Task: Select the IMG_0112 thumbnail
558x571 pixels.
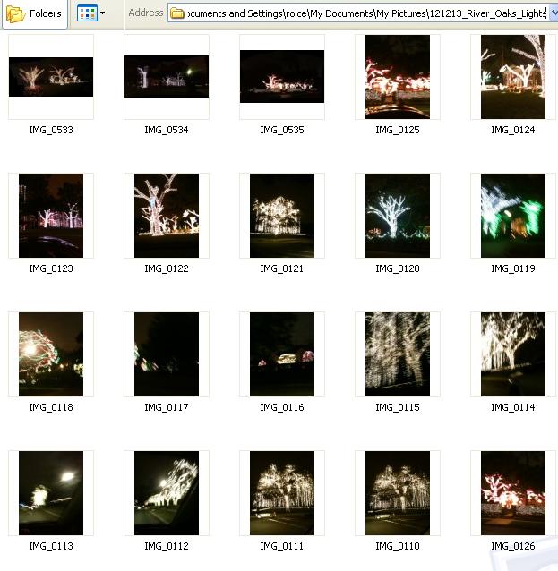Action: (167, 493)
